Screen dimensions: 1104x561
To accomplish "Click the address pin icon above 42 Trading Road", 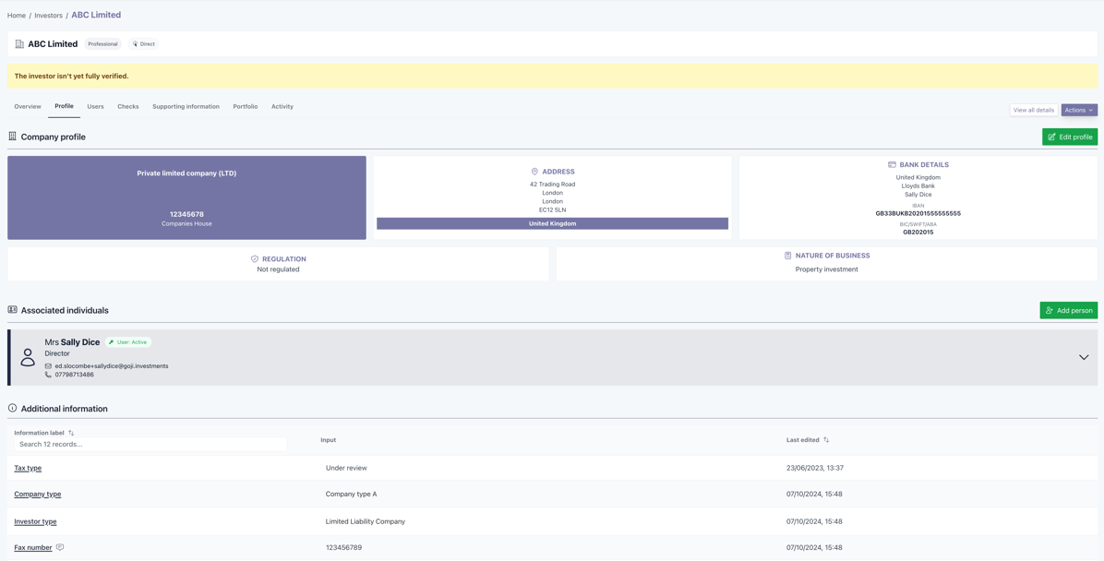I will coord(534,171).
